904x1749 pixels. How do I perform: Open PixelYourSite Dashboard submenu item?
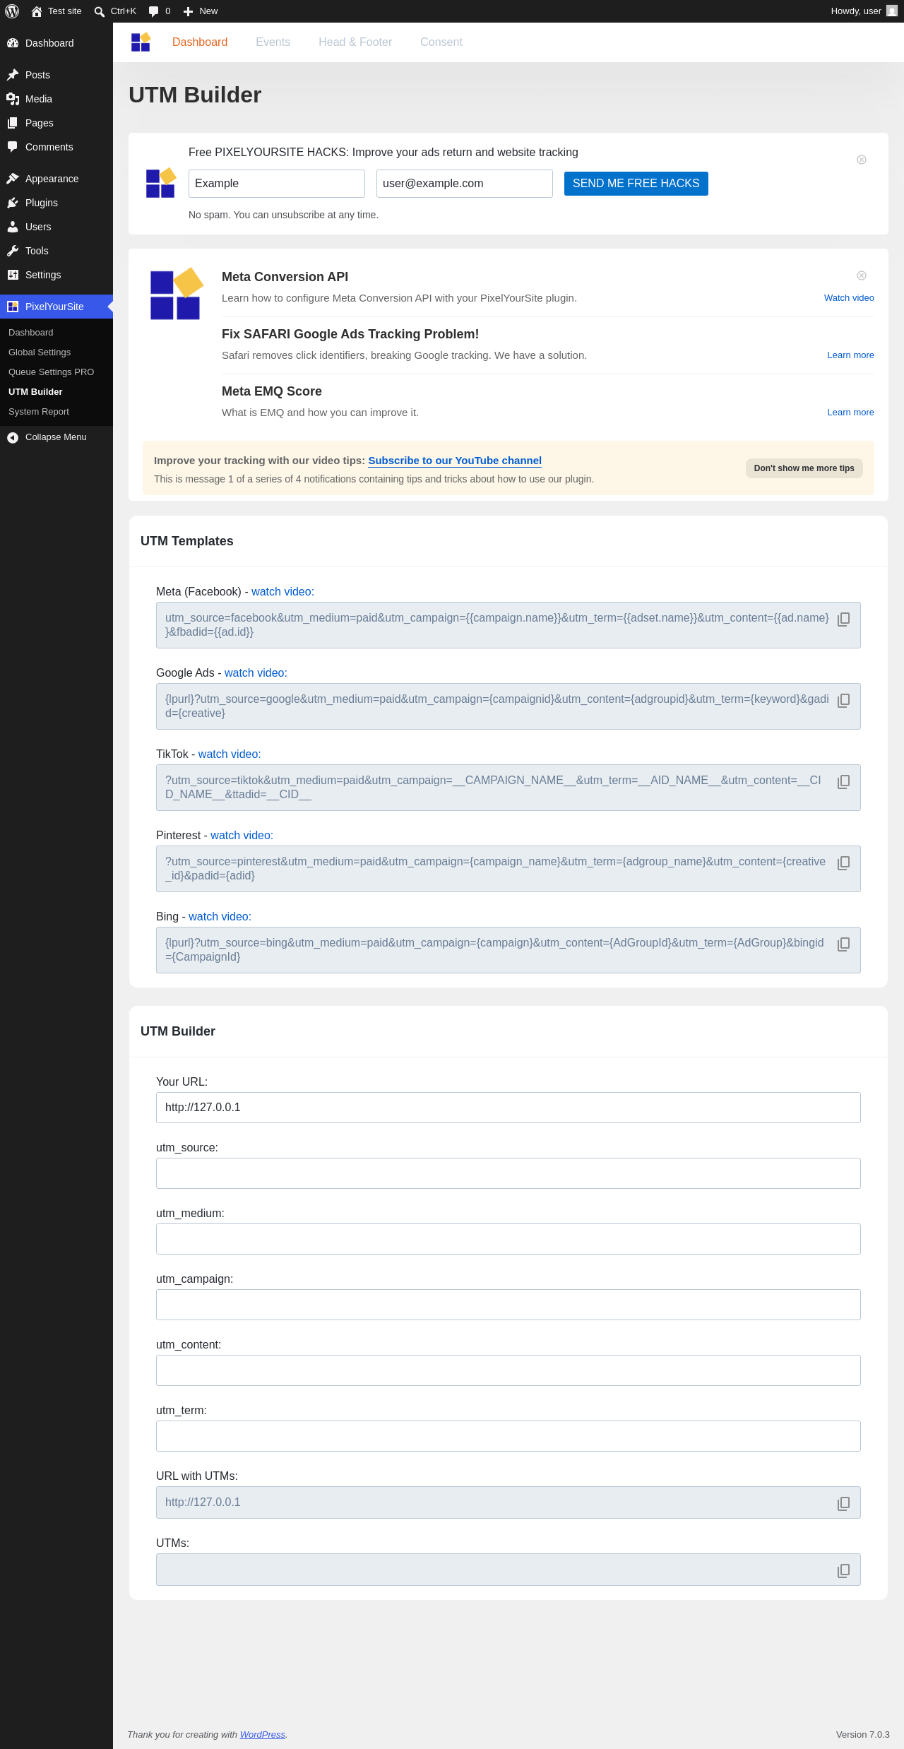pyautogui.click(x=56, y=333)
